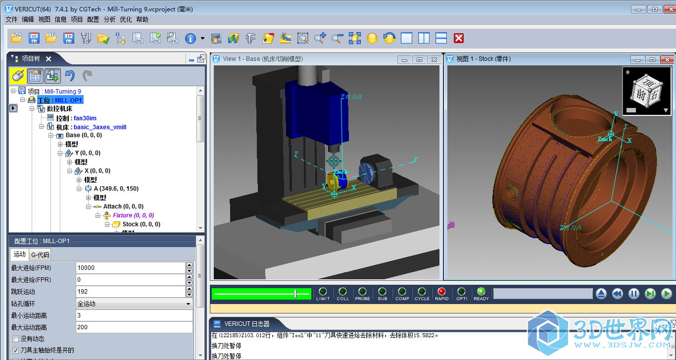This screenshot has width=676, height=360.
Task: Save IP in-process file icon
Action: 68,38
